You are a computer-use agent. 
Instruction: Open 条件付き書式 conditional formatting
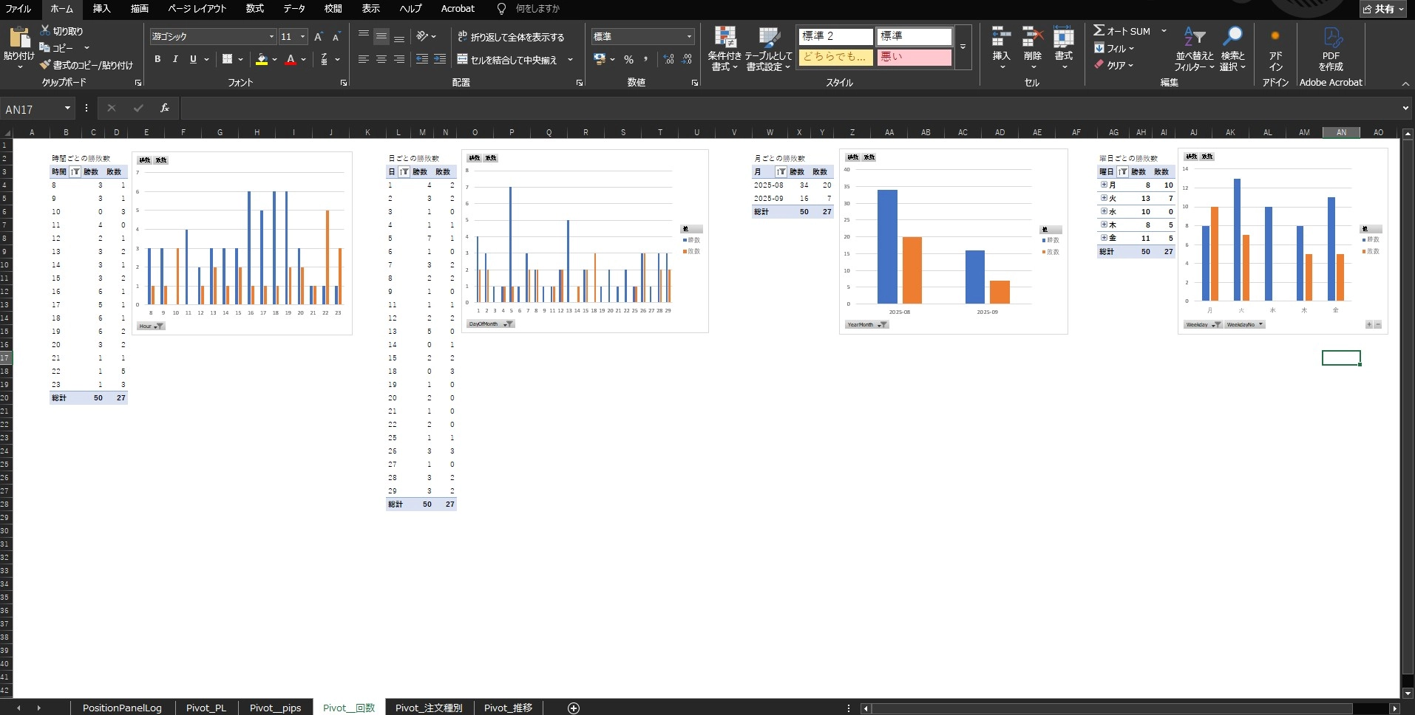[x=725, y=49]
